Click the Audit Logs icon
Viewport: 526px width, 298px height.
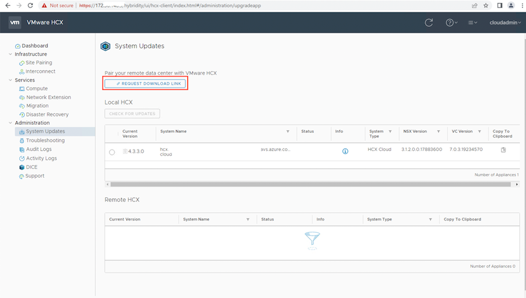pos(22,150)
